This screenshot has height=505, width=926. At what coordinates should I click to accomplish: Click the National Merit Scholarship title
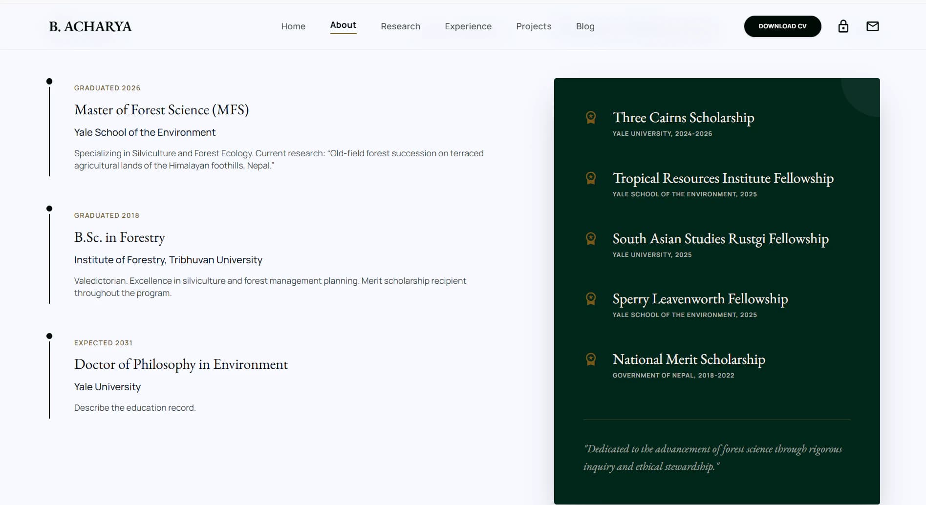pos(689,359)
